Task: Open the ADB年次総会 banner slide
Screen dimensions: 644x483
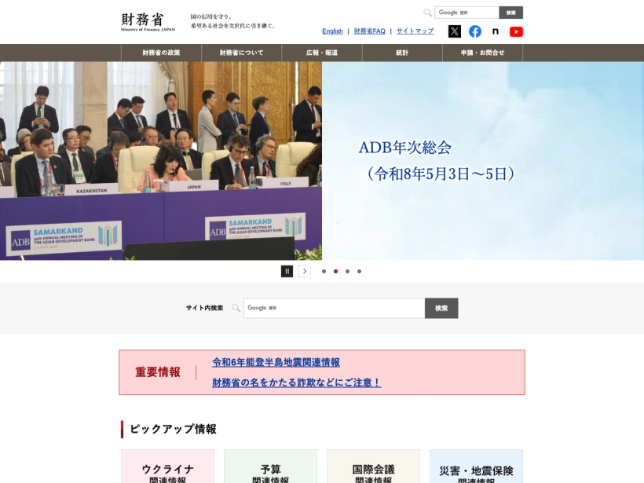Action: tap(322, 160)
